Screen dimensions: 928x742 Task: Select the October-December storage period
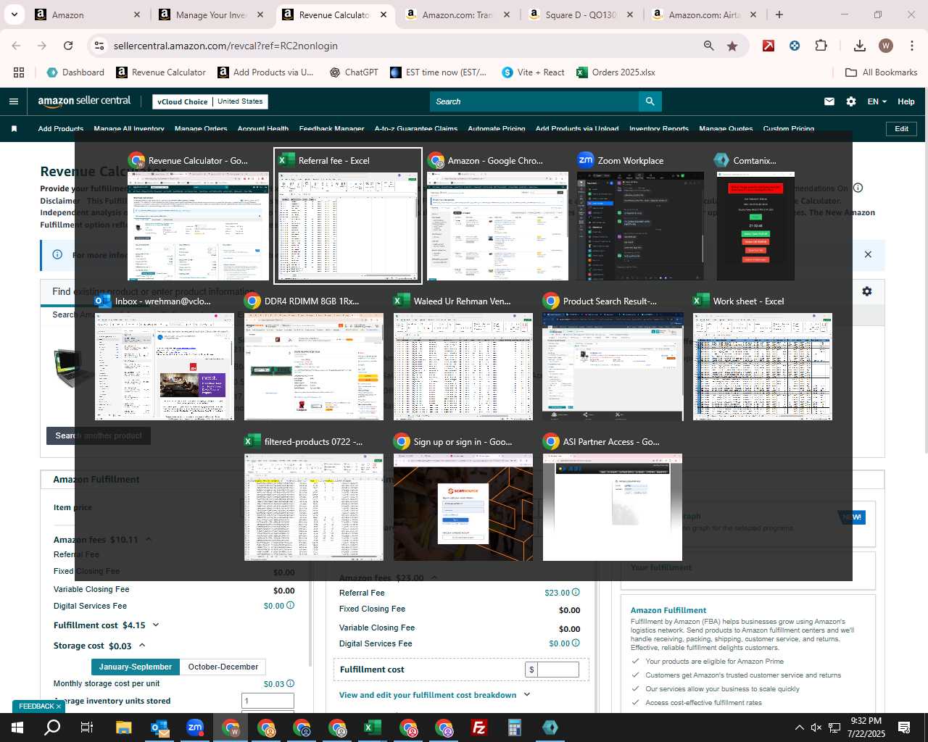[x=223, y=667]
